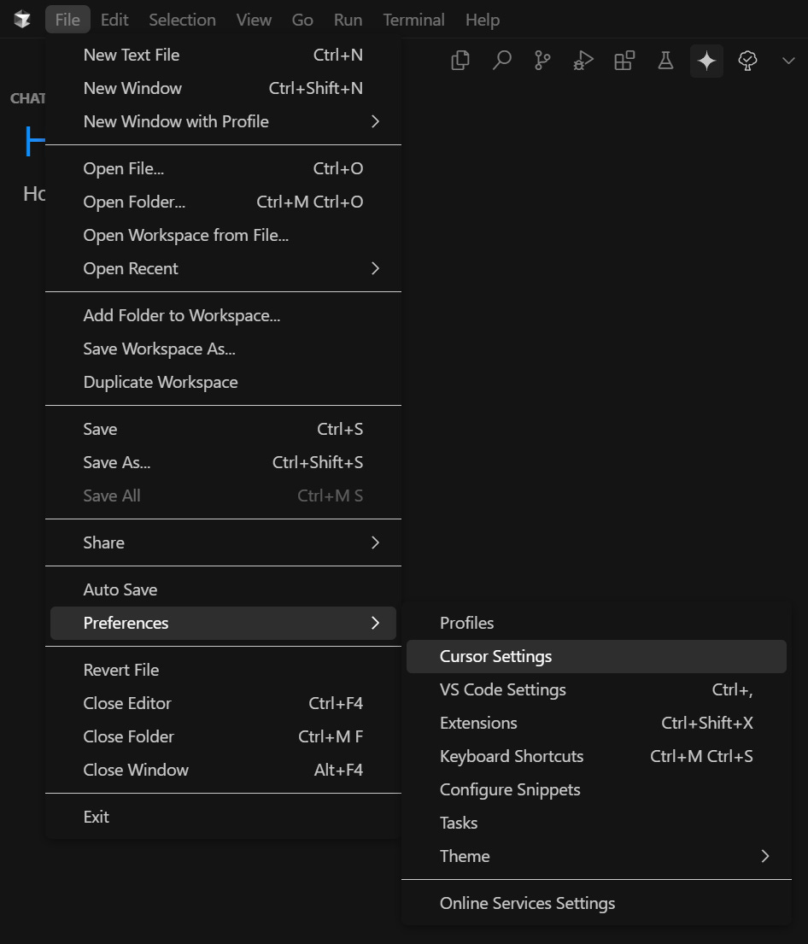Image resolution: width=808 pixels, height=944 pixels.
Task: Select the Testing flask icon
Action: click(x=665, y=61)
